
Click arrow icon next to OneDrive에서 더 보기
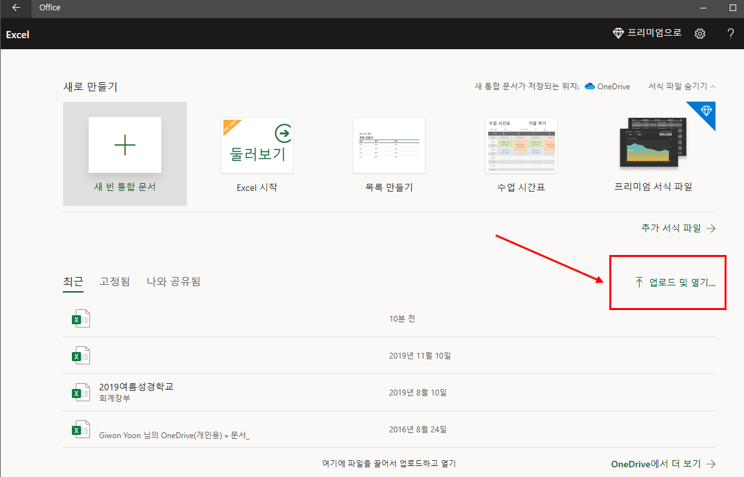pyautogui.click(x=711, y=464)
